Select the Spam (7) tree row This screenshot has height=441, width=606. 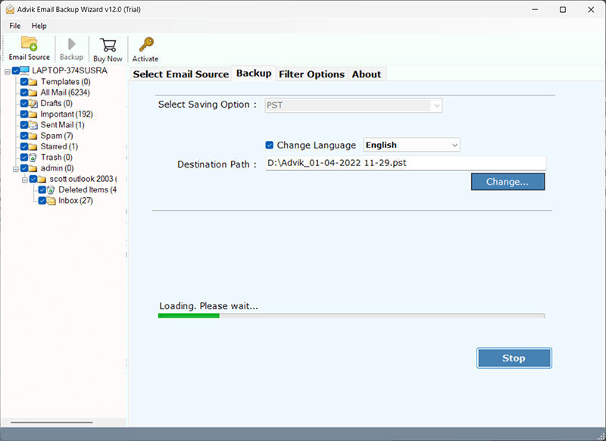56,136
